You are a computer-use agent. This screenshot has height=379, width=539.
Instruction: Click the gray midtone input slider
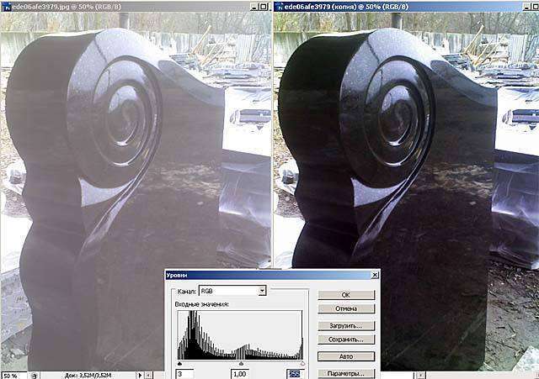241,364
